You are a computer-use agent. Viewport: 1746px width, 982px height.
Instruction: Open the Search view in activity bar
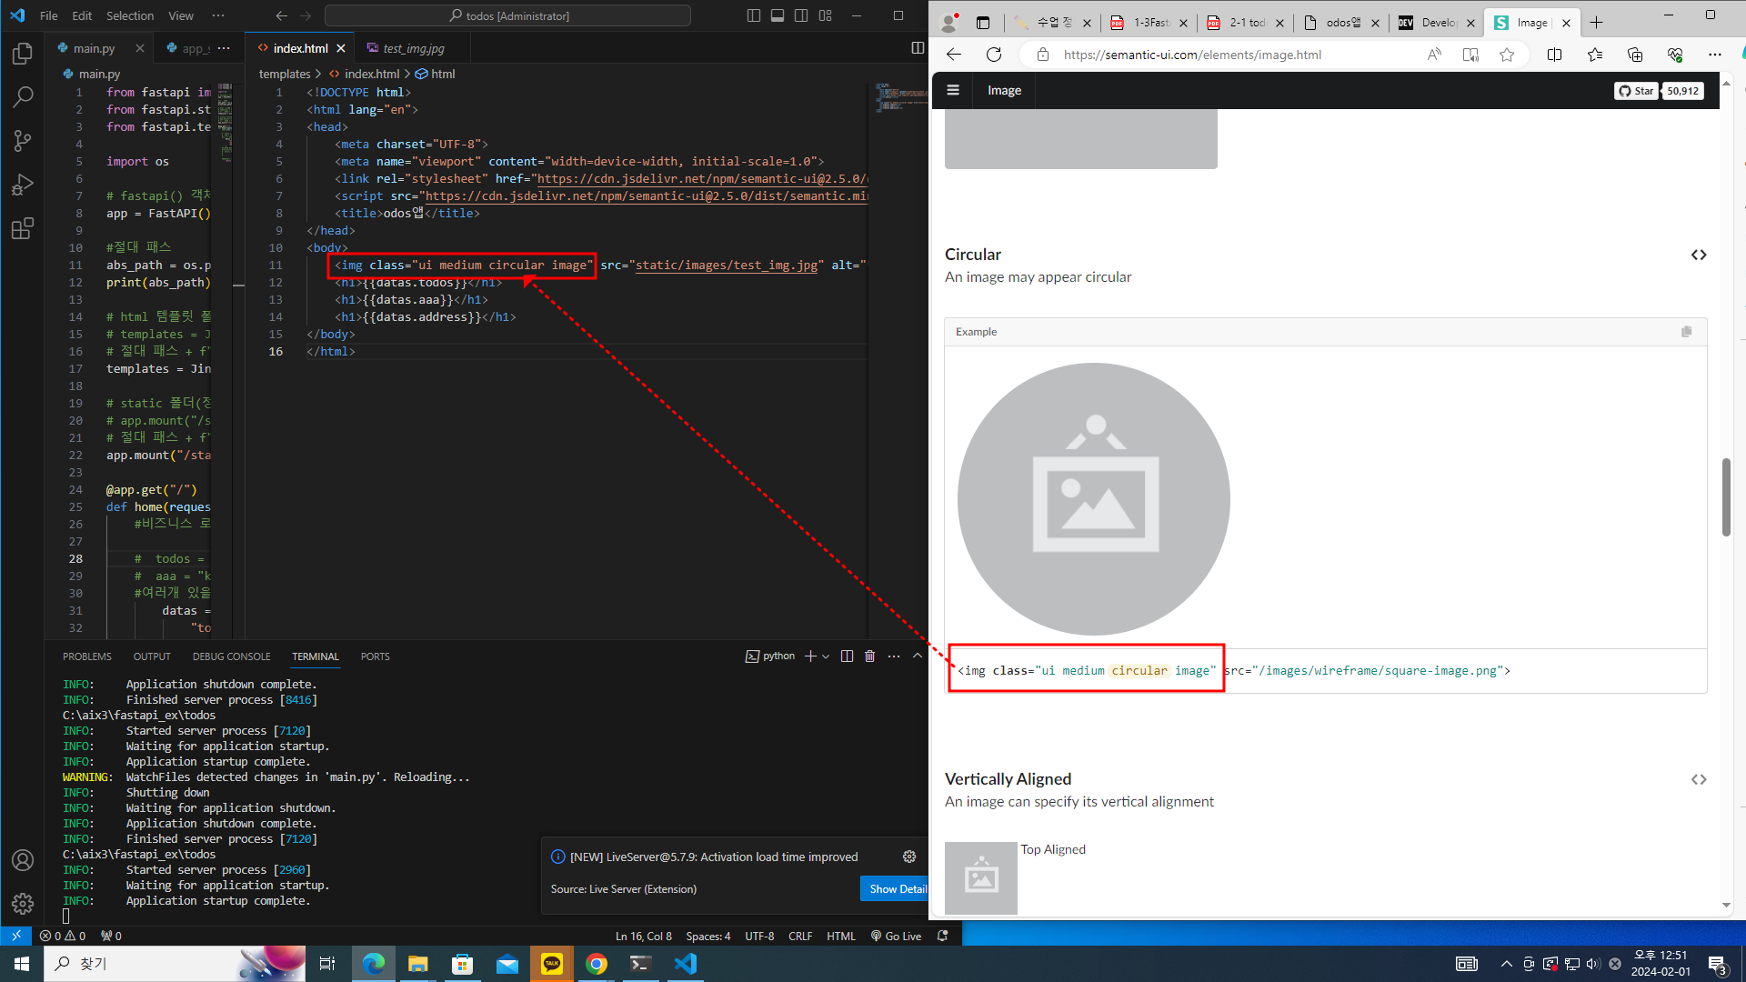[23, 97]
